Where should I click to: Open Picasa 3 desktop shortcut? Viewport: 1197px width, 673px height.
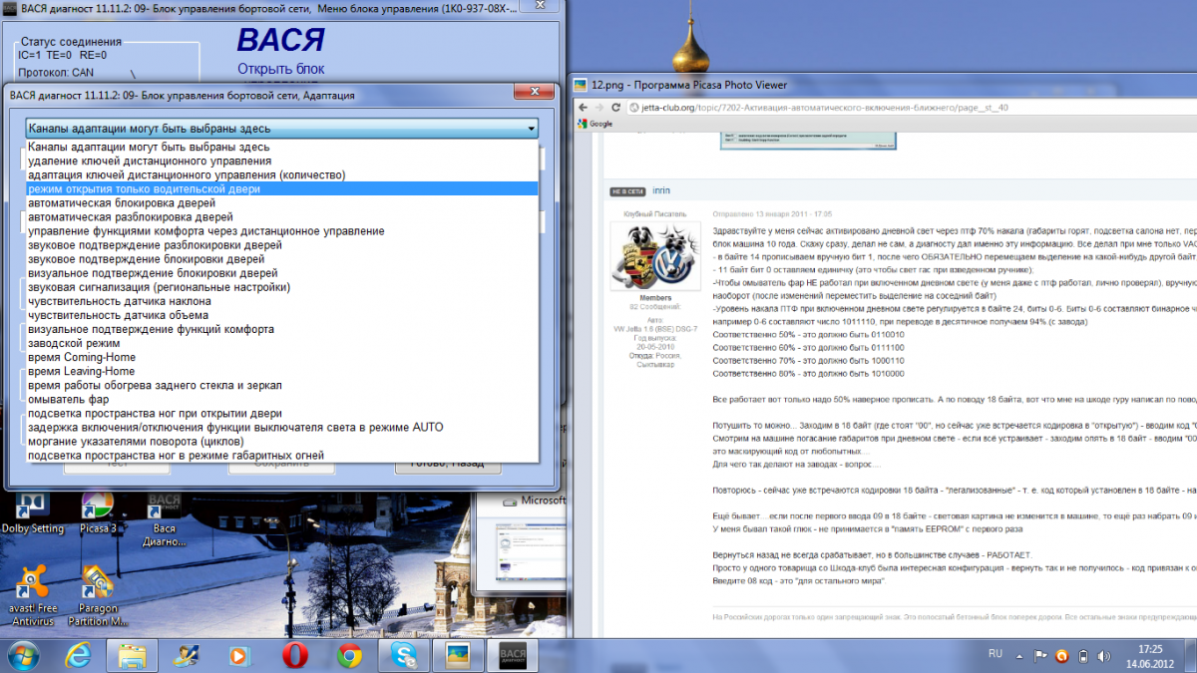(x=98, y=510)
